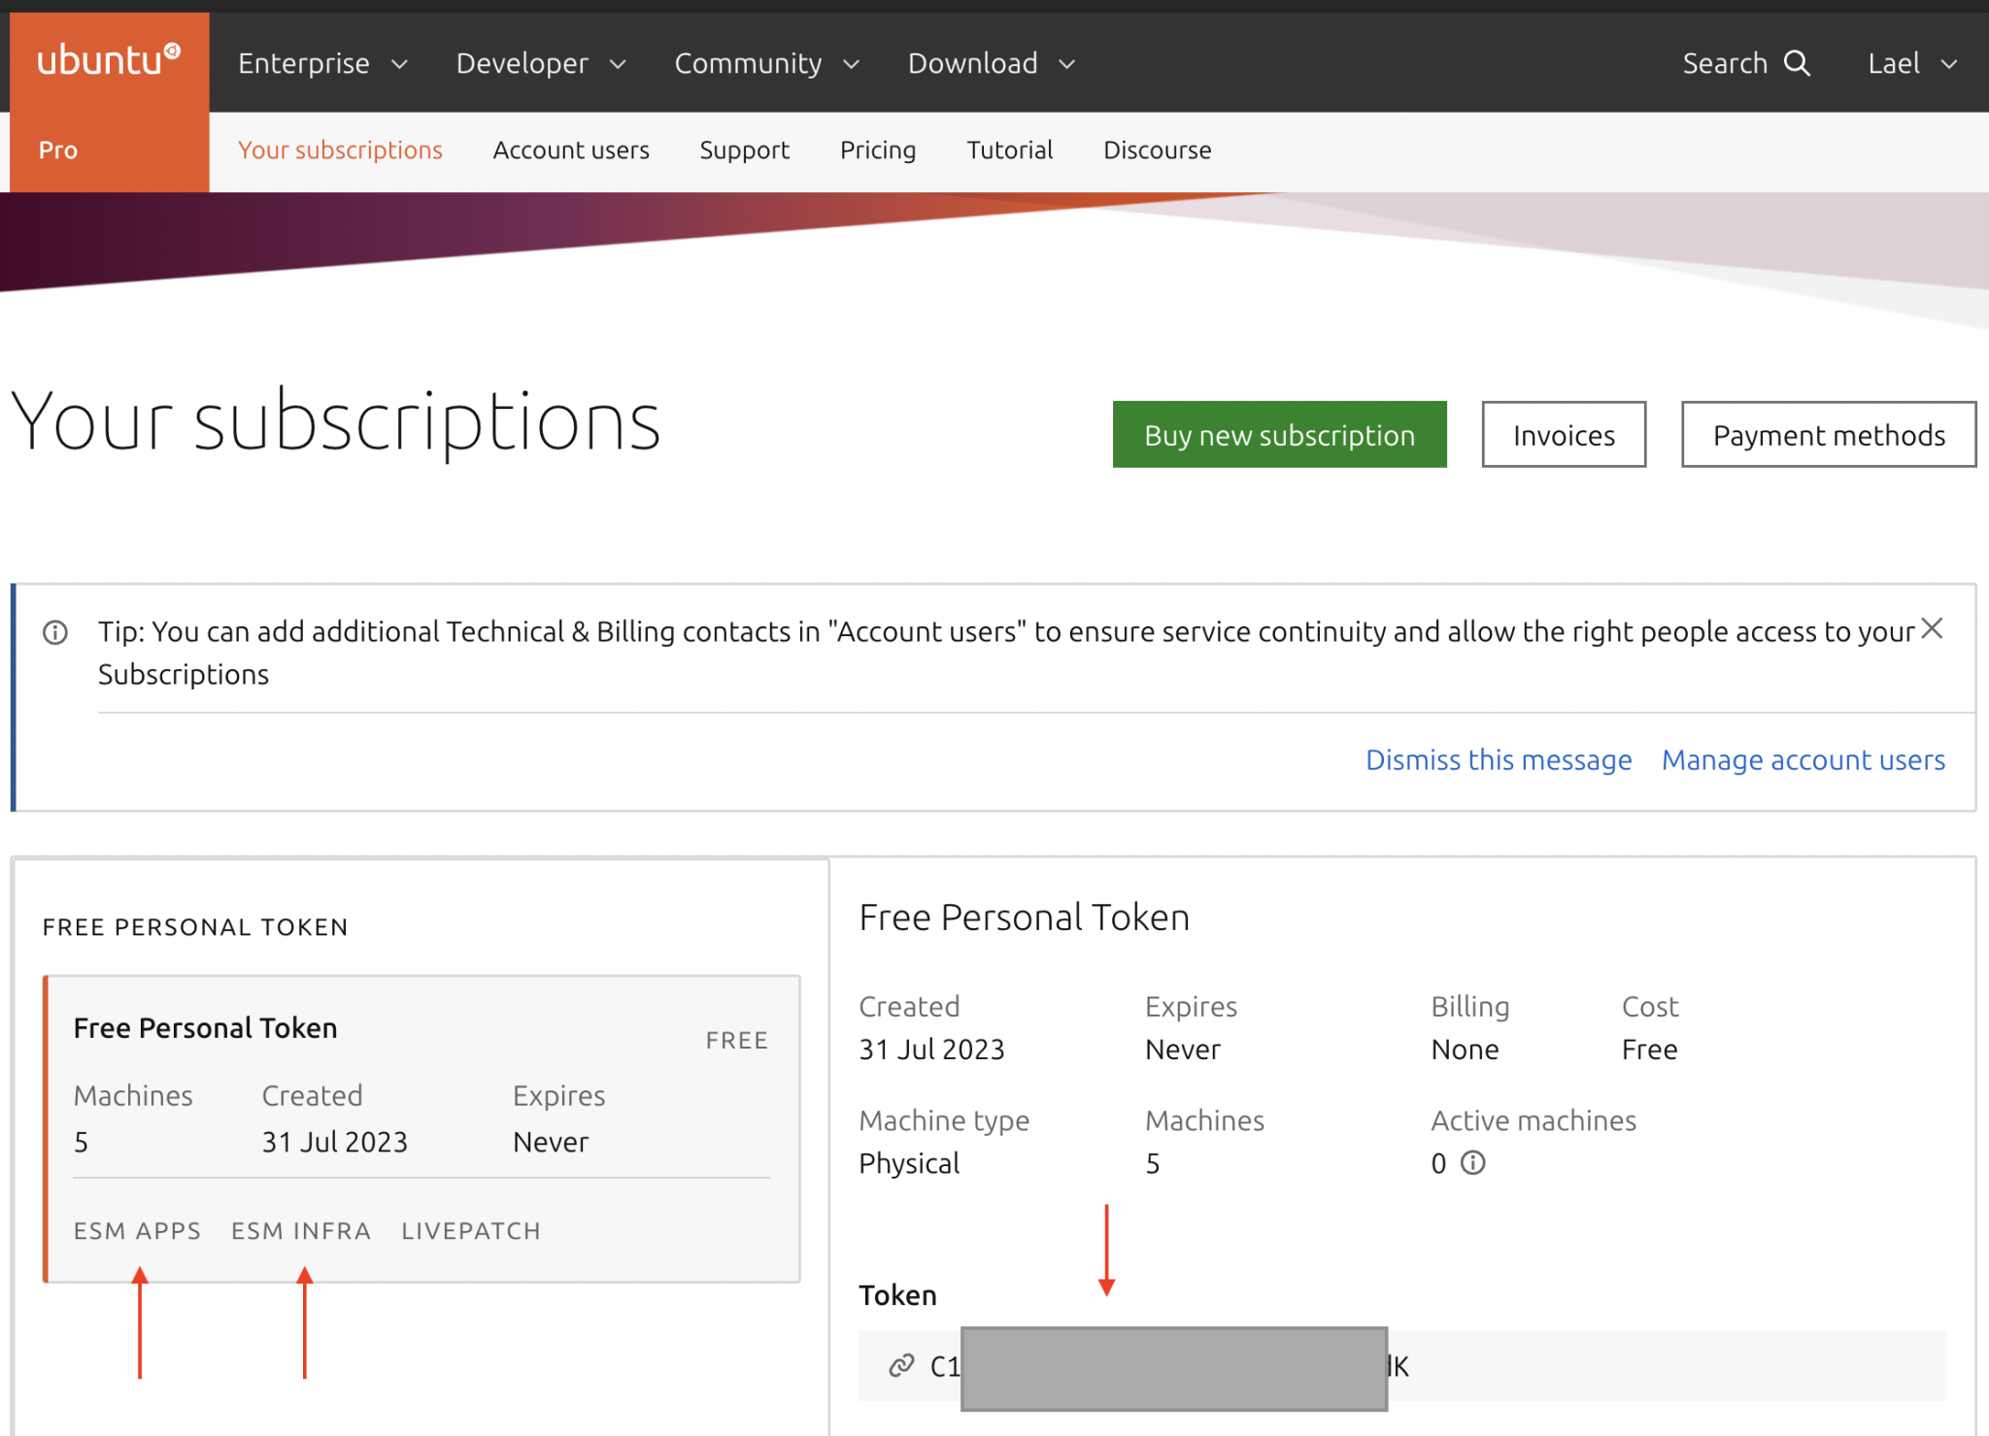Viewport: 1989px width, 1436px height.
Task: Click Manage account users link
Action: [1803, 759]
